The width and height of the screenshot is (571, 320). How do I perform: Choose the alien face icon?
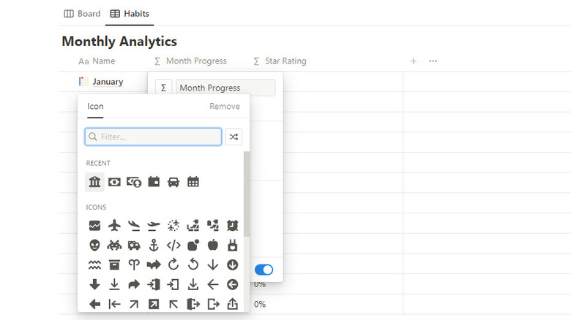pyautogui.click(x=94, y=245)
